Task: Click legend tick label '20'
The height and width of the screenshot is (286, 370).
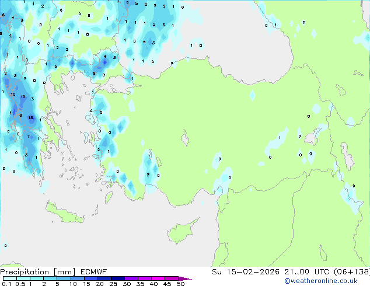Action: coord(100,284)
